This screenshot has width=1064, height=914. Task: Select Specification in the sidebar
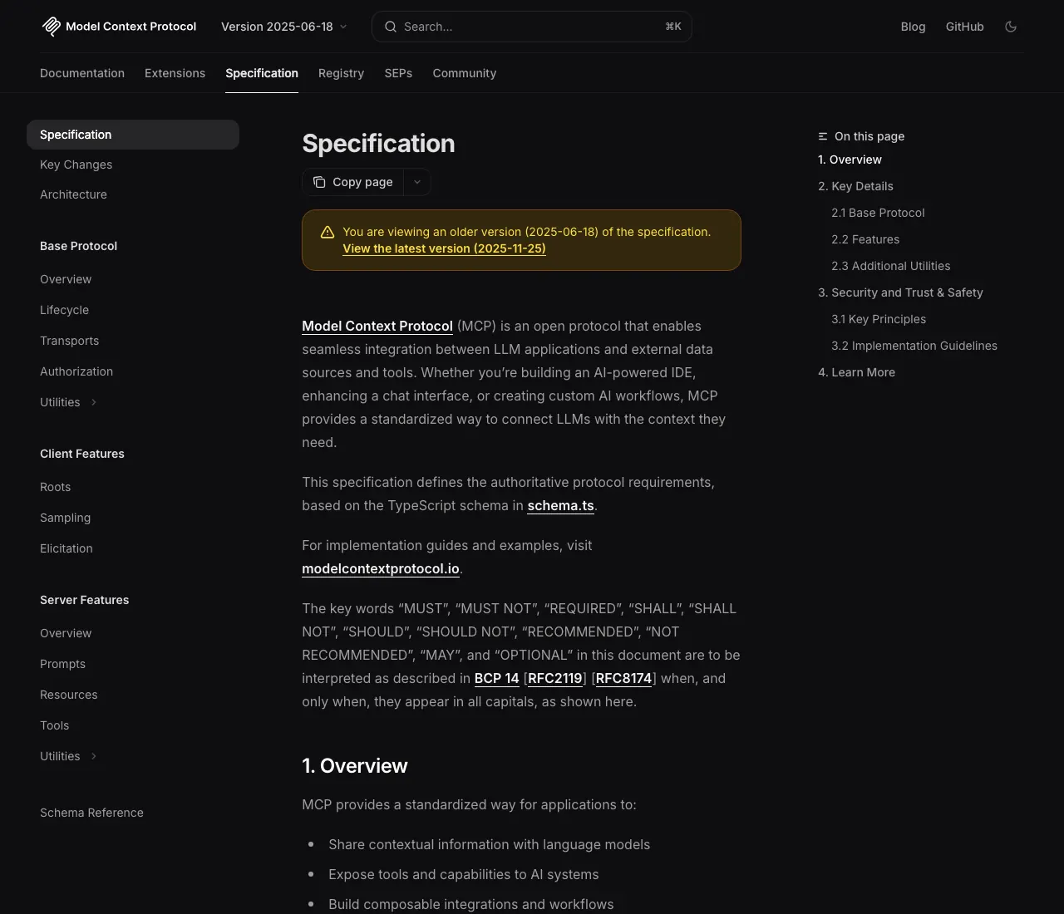coord(133,135)
